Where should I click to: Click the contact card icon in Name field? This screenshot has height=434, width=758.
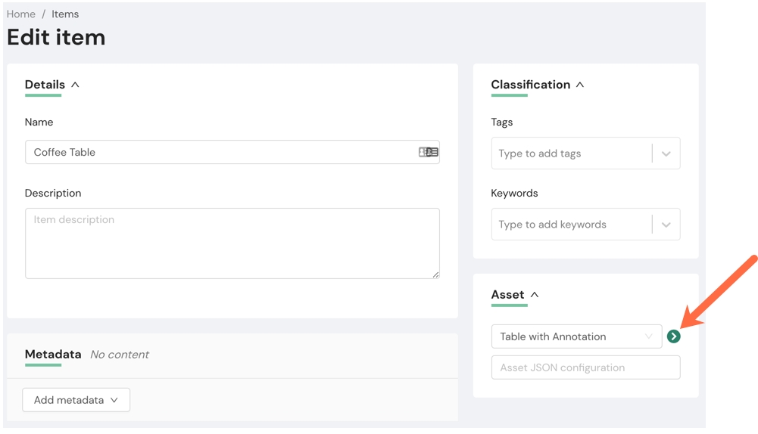(428, 152)
